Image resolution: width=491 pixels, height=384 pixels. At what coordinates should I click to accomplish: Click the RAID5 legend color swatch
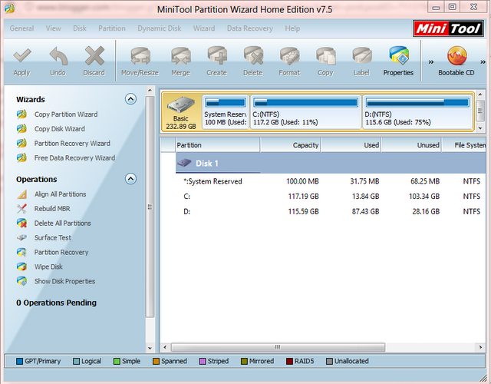[x=289, y=362]
